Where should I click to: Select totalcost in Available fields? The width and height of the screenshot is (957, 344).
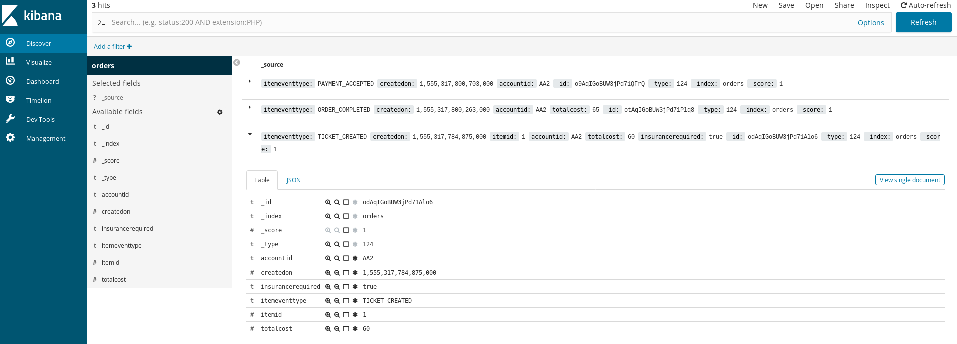point(114,280)
